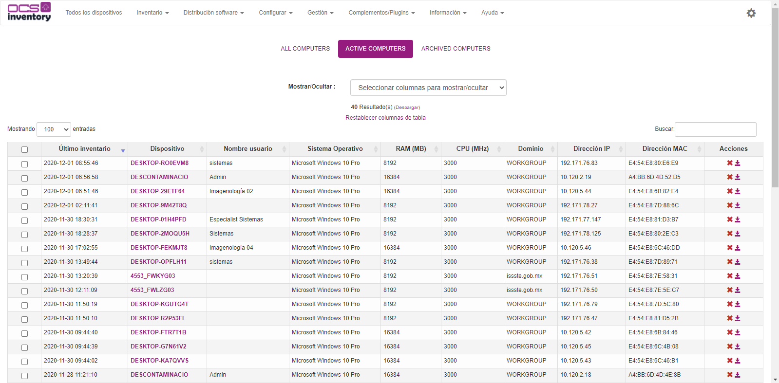This screenshot has height=383, width=779.
Task: Change the number of entries shown dropdown
Action: 54,129
